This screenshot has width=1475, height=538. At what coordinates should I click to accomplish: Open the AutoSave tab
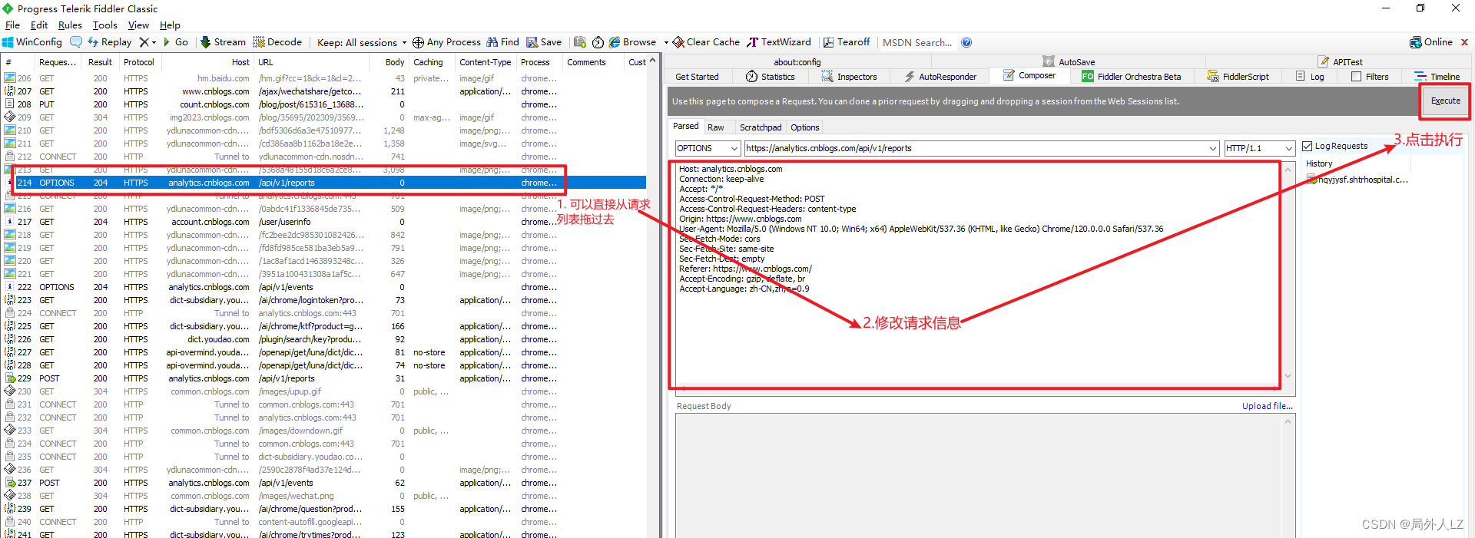(1069, 62)
